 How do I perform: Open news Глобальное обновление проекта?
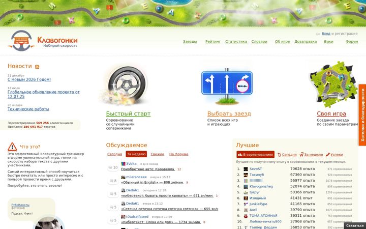(x=44, y=94)
